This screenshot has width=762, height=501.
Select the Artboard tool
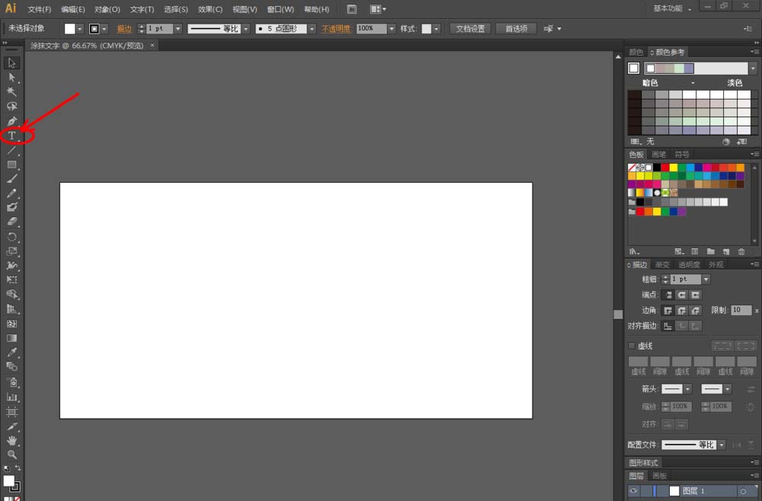coord(11,412)
